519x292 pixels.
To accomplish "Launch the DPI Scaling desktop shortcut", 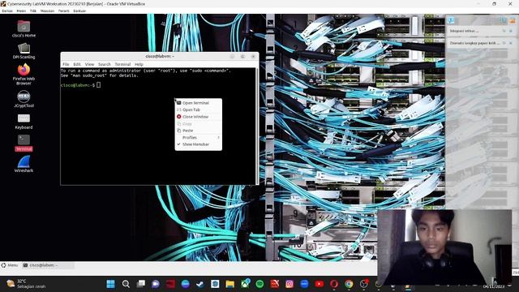I will (24, 51).
